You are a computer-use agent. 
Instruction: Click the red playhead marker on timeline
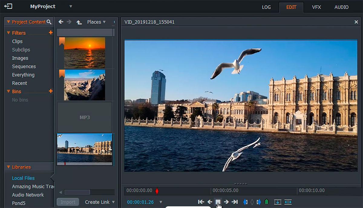point(157,191)
